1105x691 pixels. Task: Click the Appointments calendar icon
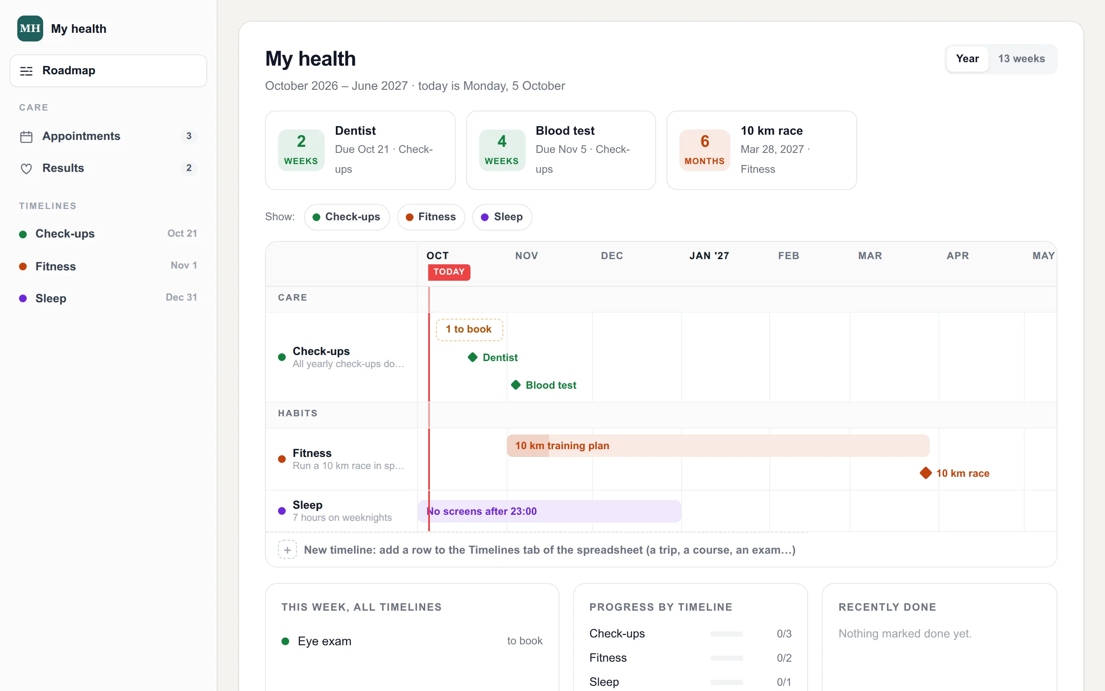coord(26,136)
